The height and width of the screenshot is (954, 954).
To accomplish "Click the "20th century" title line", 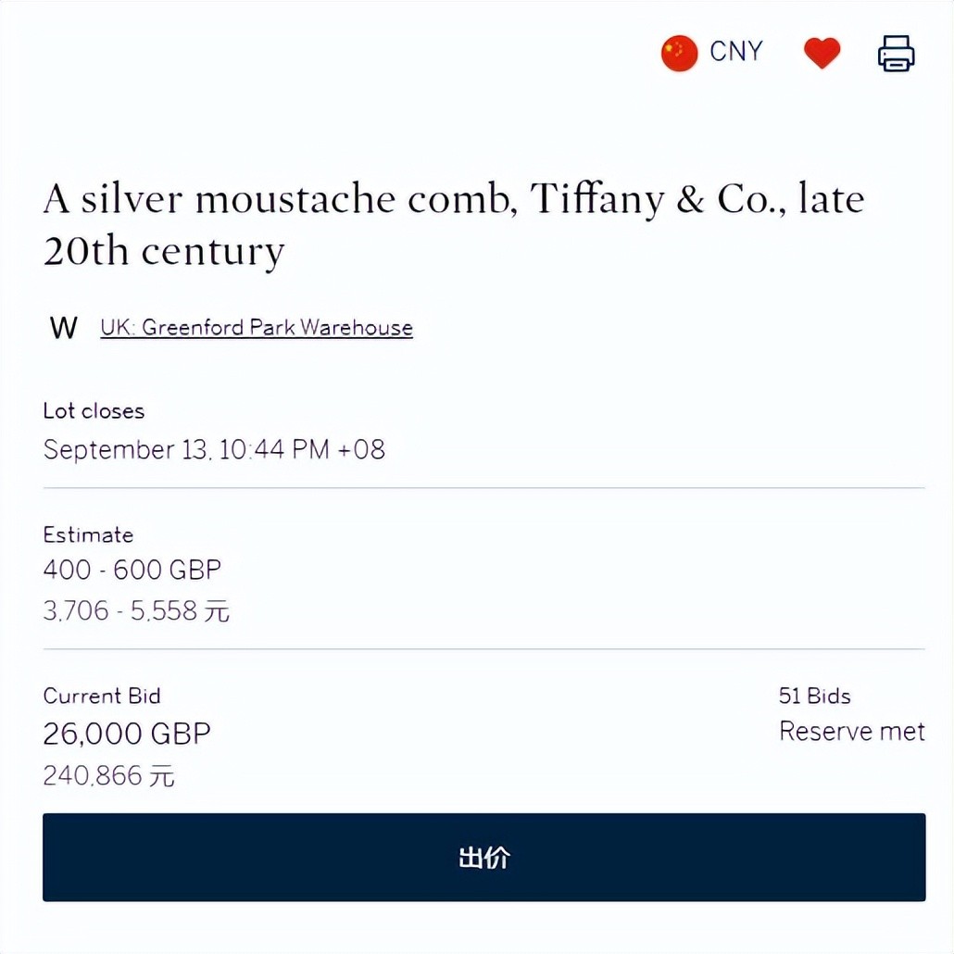I will pos(163,252).
